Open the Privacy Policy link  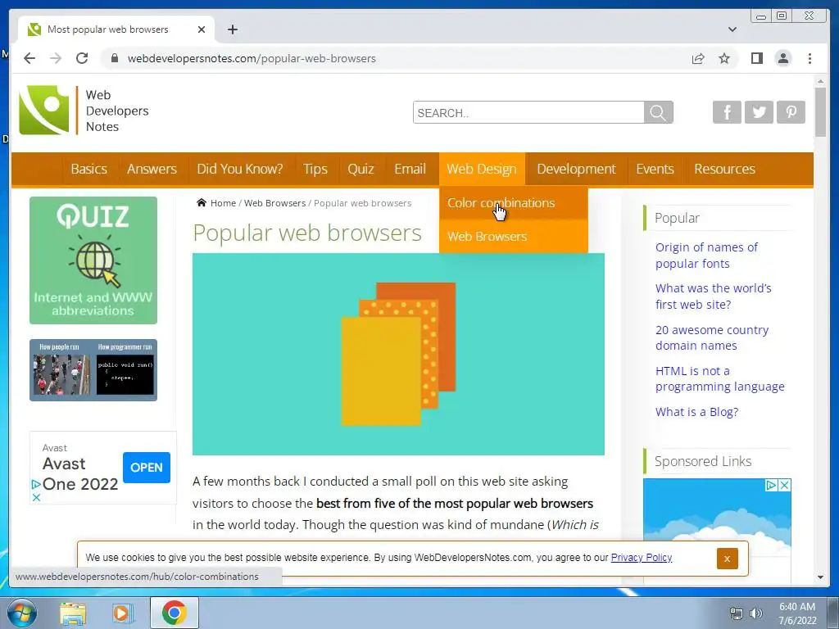point(641,557)
